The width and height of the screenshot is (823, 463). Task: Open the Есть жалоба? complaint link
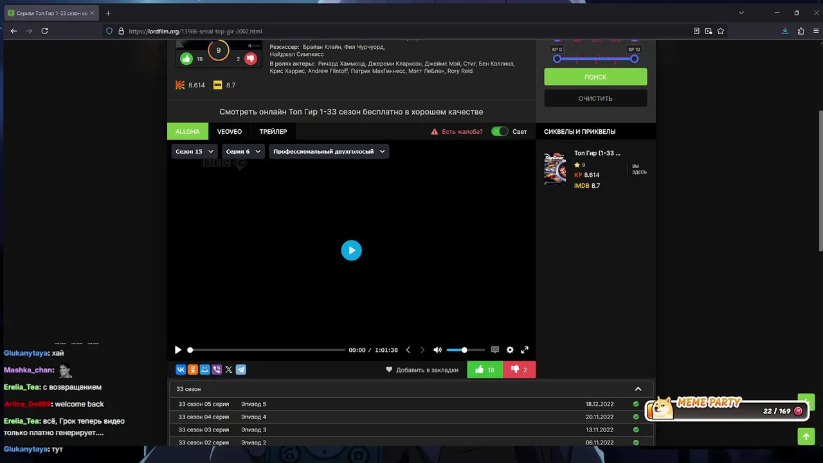coord(457,131)
